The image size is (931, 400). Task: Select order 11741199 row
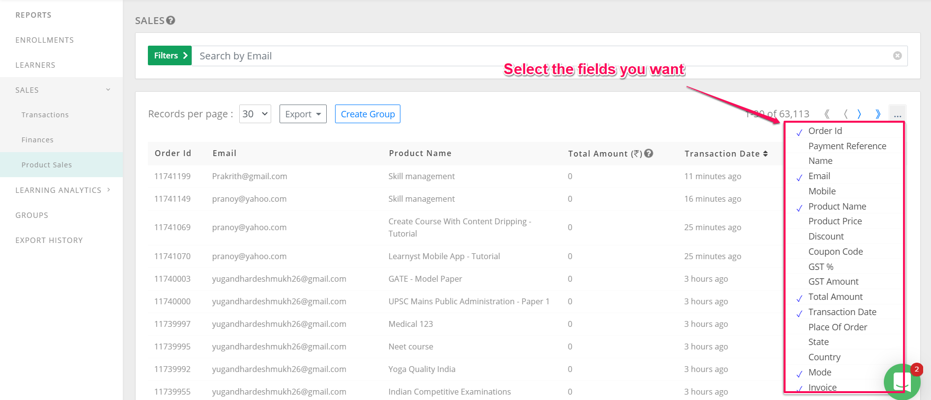tap(464, 176)
